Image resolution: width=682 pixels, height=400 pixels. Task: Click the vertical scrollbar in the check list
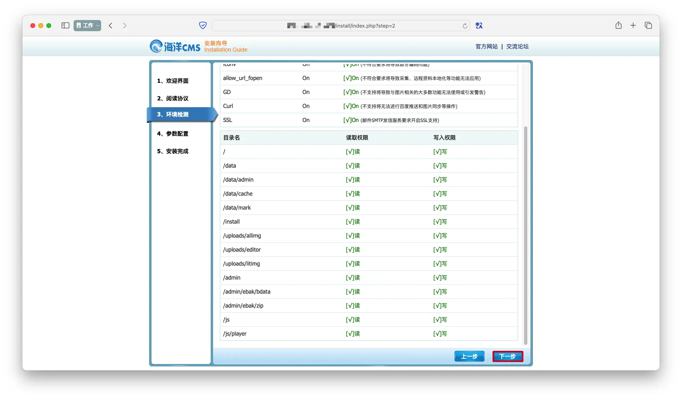[526, 235]
